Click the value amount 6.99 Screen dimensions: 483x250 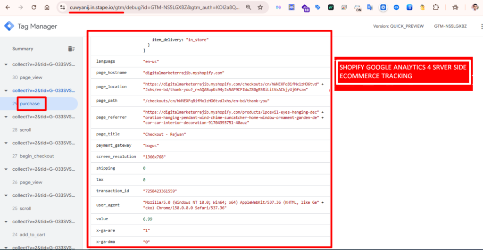point(148,219)
